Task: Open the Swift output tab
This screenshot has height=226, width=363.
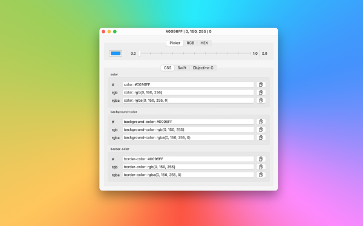Action: (x=181, y=67)
